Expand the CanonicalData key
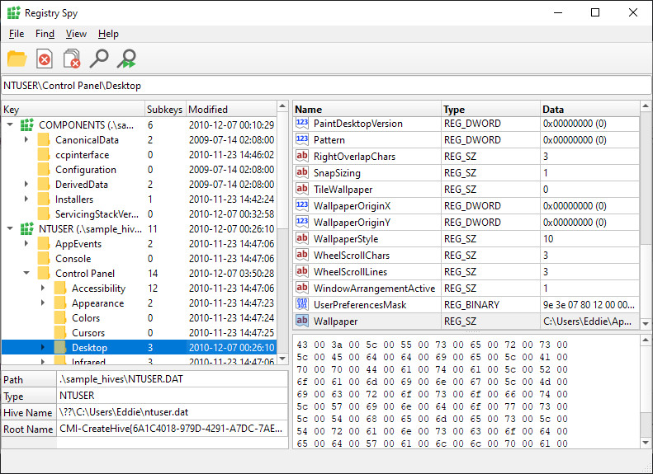Viewport: 653px width, 474px height. tap(26, 139)
